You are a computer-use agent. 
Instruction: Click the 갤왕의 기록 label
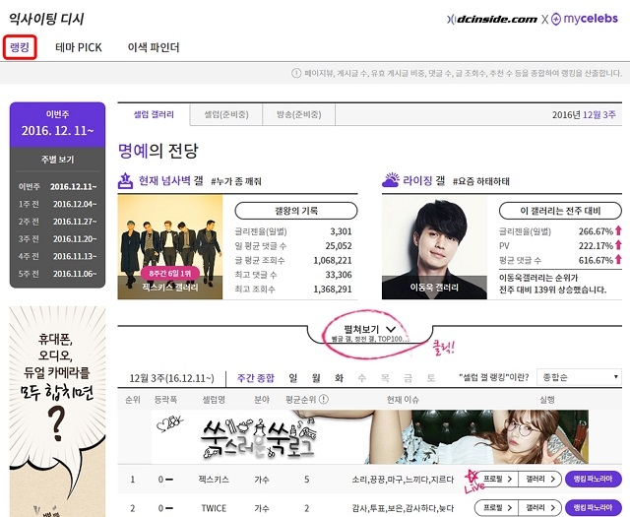[296, 211]
